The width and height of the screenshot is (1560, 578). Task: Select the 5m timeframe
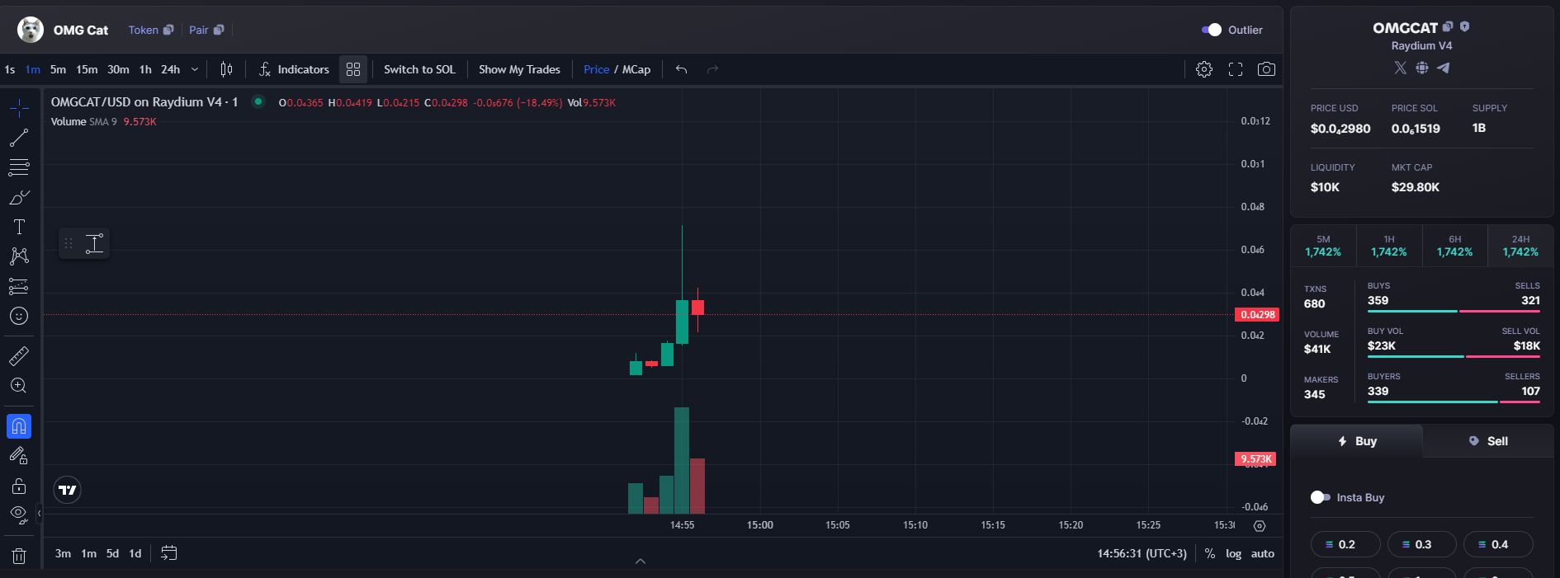[x=58, y=69]
